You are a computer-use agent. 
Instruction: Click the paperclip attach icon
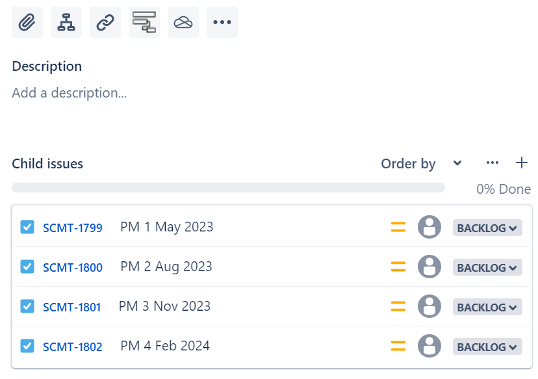pos(27,22)
